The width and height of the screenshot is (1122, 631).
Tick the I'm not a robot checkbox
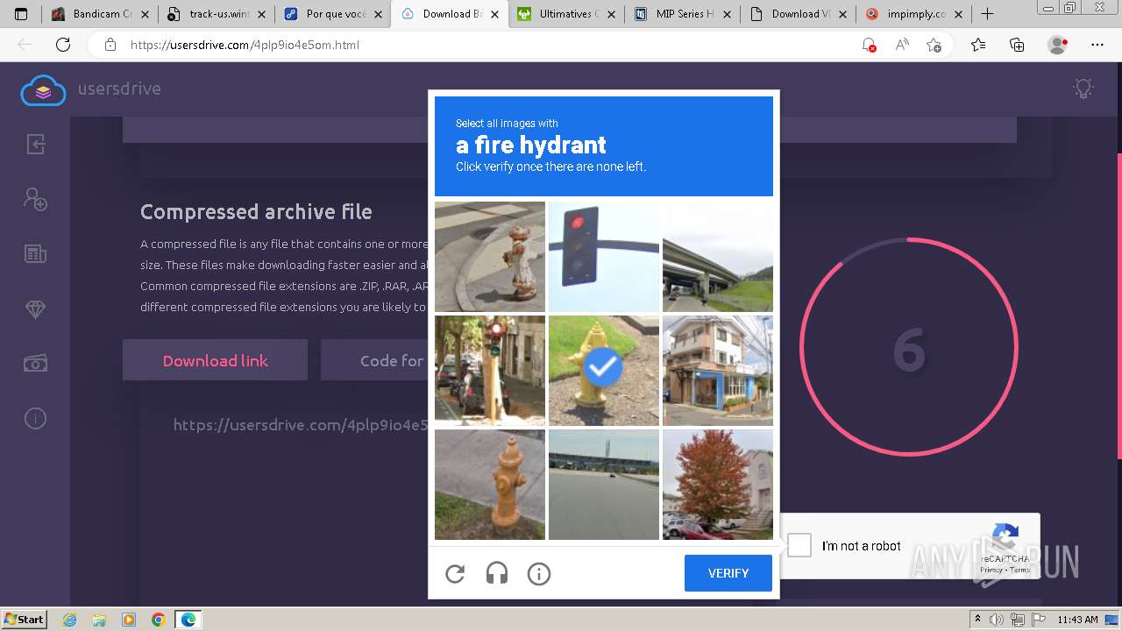click(x=799, y=545)
